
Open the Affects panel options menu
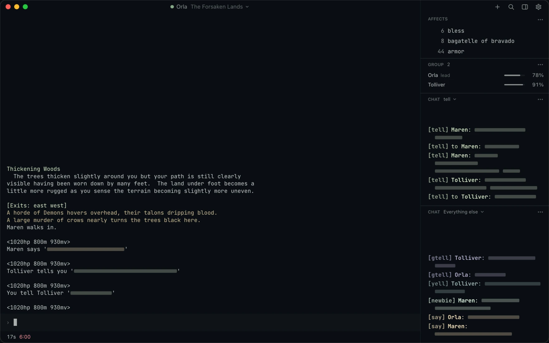[540, 20]
